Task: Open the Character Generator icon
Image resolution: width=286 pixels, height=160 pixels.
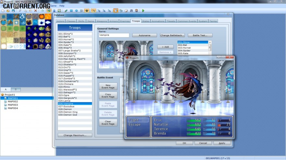Action: 136,11
